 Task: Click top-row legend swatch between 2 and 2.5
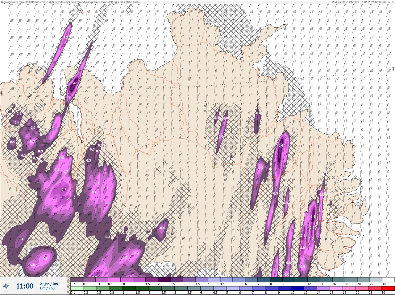pyautogui.click(x=165, y=280)
